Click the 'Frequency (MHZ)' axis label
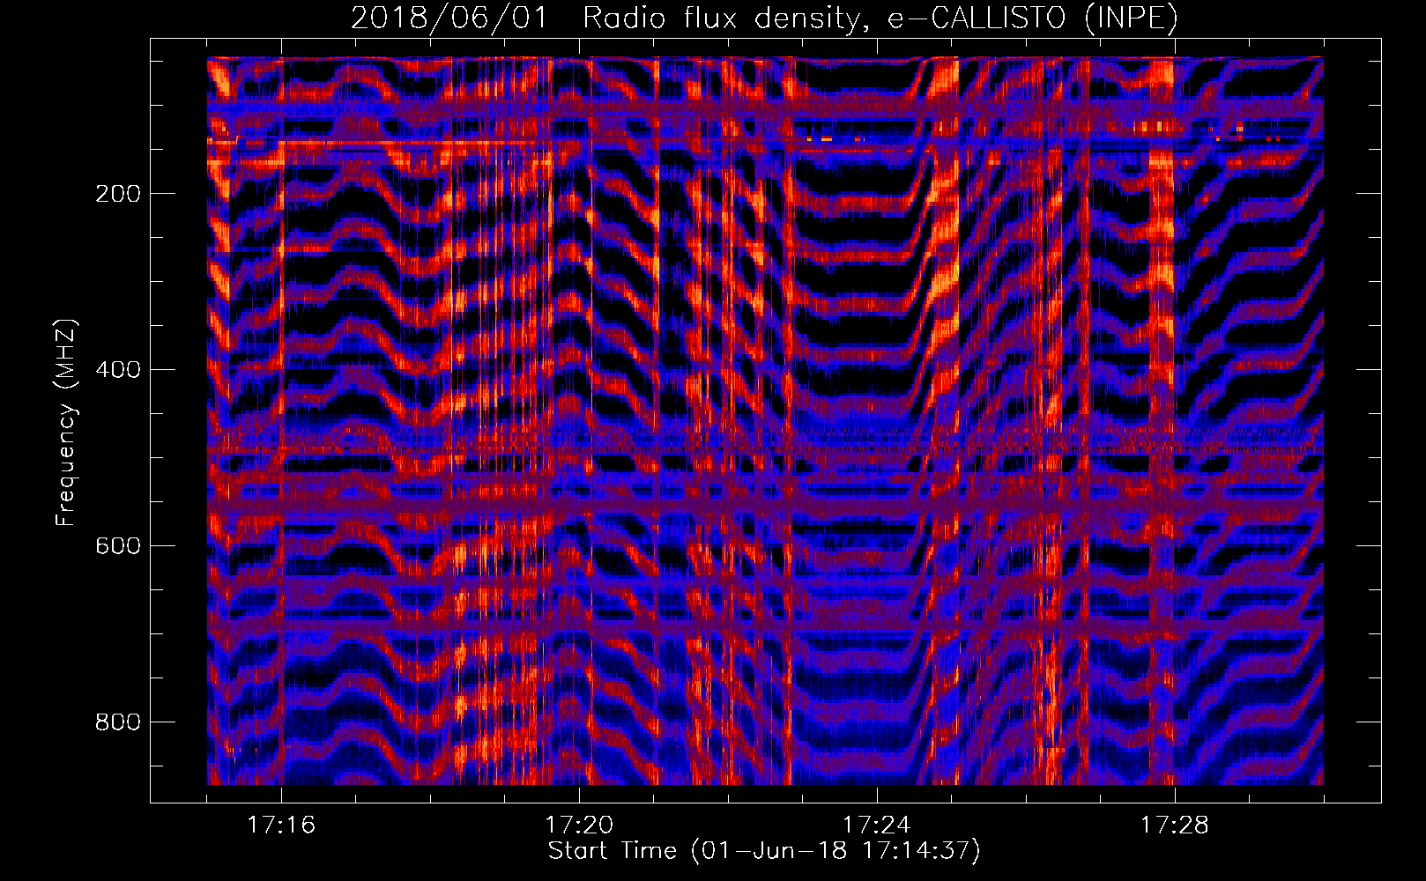Viewport: 1426px width, 881px height. click(66, 422)
